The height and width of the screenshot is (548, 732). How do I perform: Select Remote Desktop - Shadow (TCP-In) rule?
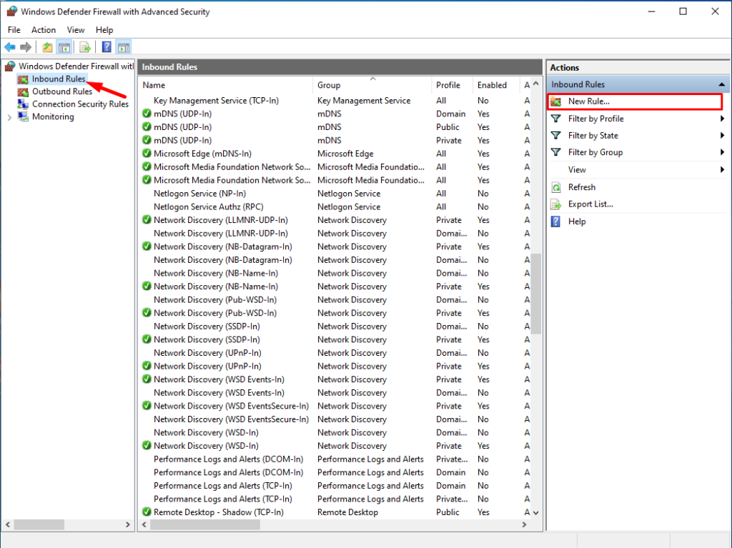(219, 512)
